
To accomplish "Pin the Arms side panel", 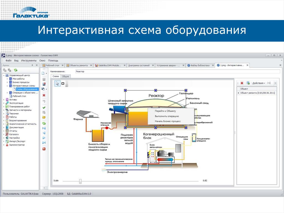I will click(x=32, y=65).
